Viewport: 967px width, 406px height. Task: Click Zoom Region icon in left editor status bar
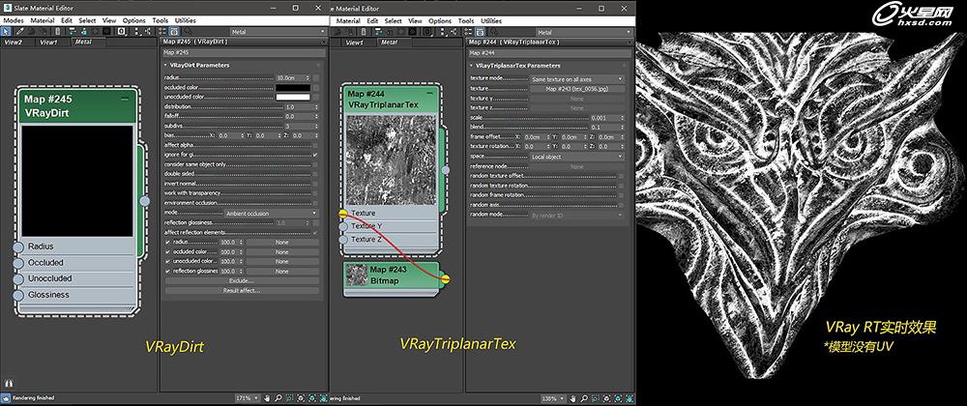289,398
